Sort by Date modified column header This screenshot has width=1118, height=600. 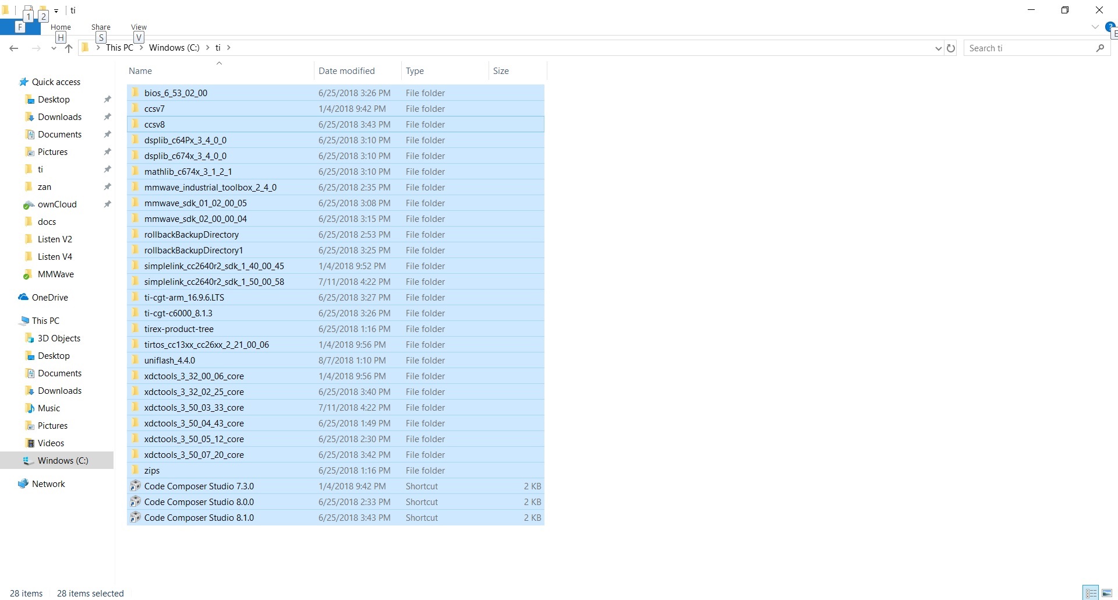(x=358, y=71)
